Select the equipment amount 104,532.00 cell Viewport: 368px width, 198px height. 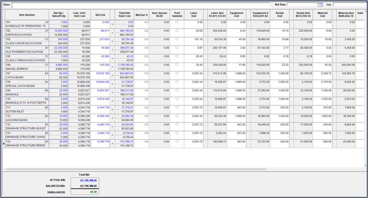(260, 73)
